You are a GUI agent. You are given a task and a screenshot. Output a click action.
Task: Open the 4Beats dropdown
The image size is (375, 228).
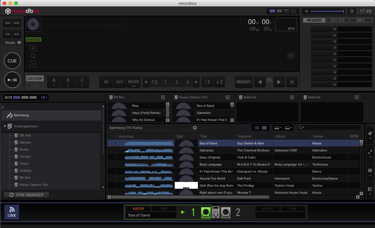(x=19, y=43)
